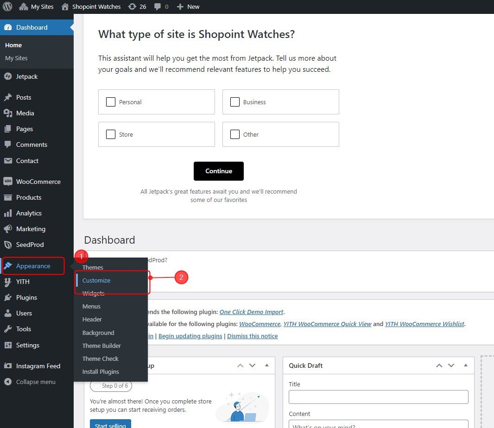
Task: Click the Analytics bar chart icon
Action: [x=8, y=213]
